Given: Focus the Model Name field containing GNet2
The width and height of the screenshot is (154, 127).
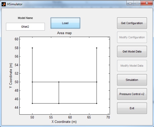Looking at the screenshot, I should [x=25, y=26].
